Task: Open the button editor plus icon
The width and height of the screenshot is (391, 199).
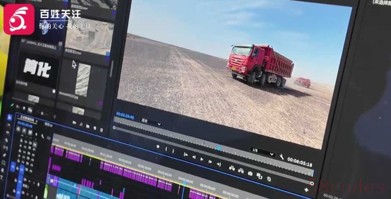Action: click(x=307, y=190)
